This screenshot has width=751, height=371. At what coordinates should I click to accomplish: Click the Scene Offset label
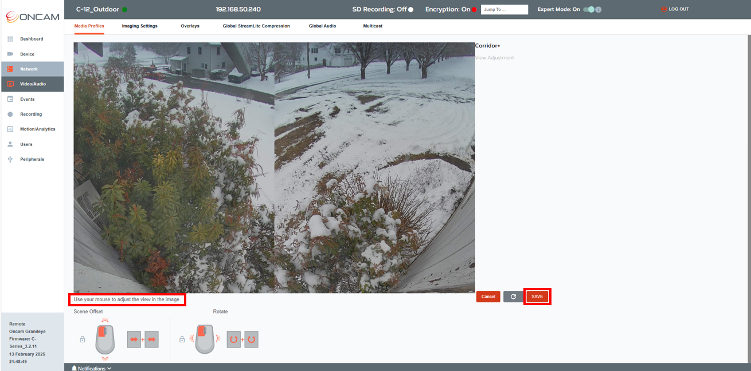tap(88, 311)
